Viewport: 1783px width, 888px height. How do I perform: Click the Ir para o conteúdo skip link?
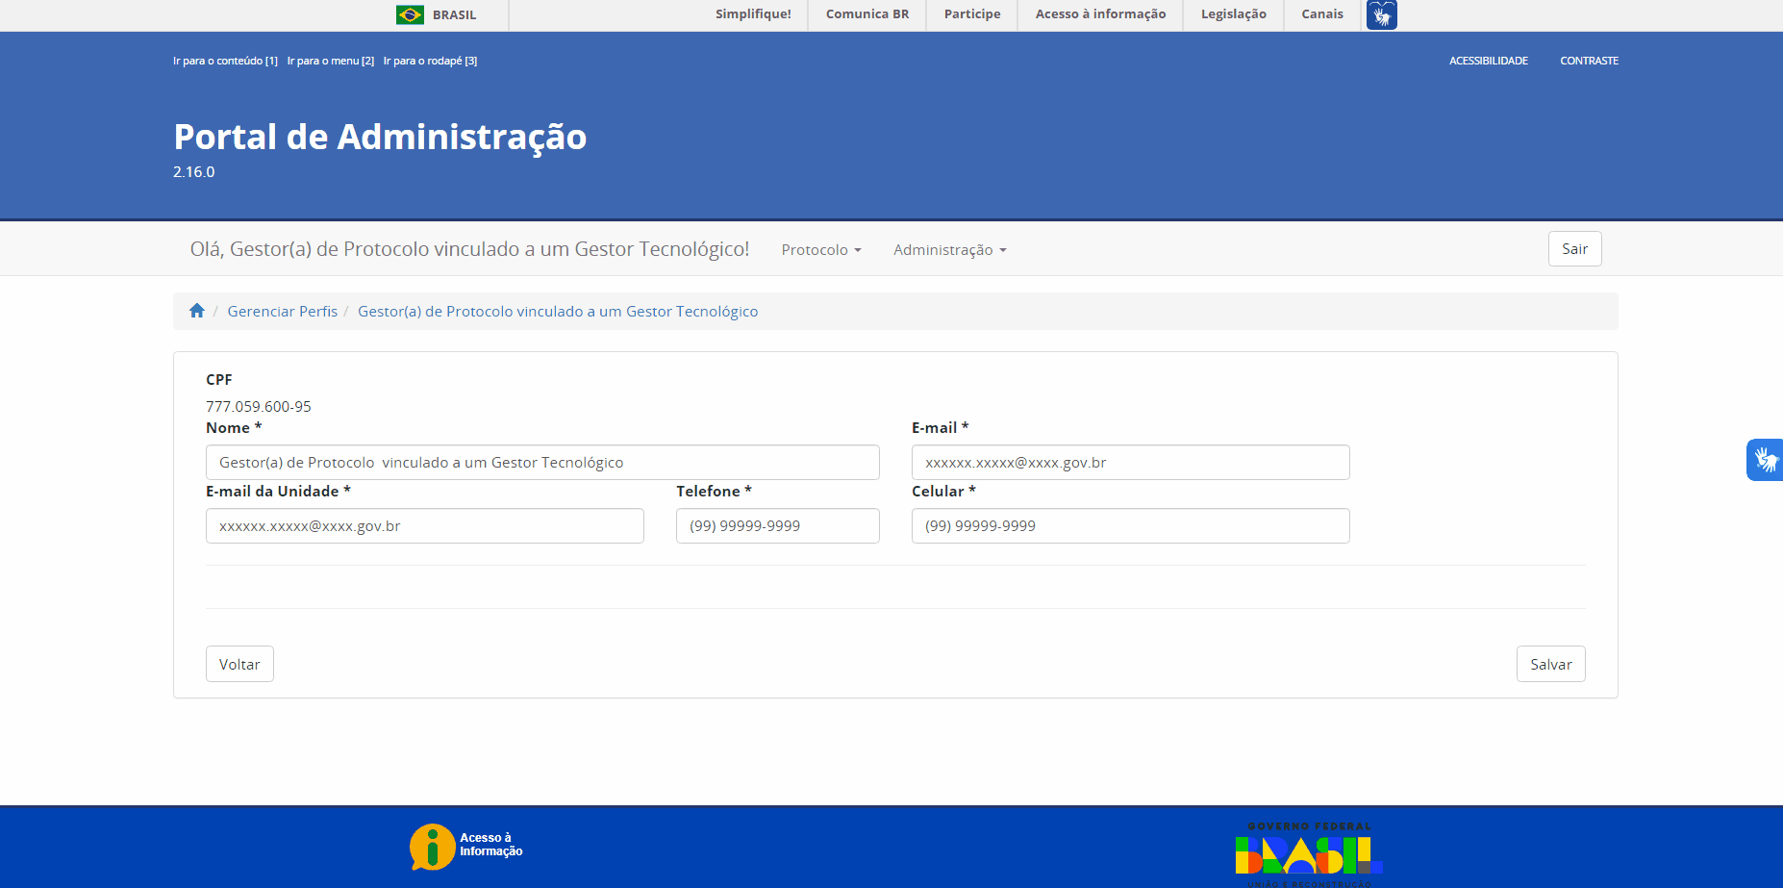pos(225,61)
